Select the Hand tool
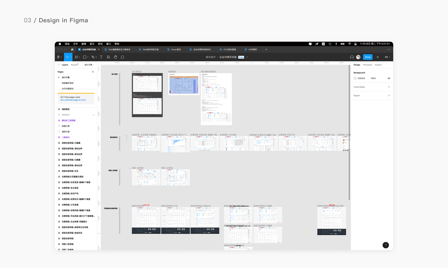Screen dimensions: 448x268 point(116,57)
